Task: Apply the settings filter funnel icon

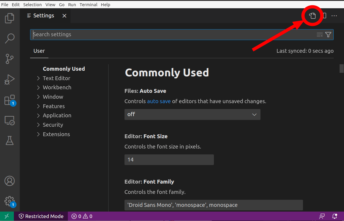Action: point(328,34)
